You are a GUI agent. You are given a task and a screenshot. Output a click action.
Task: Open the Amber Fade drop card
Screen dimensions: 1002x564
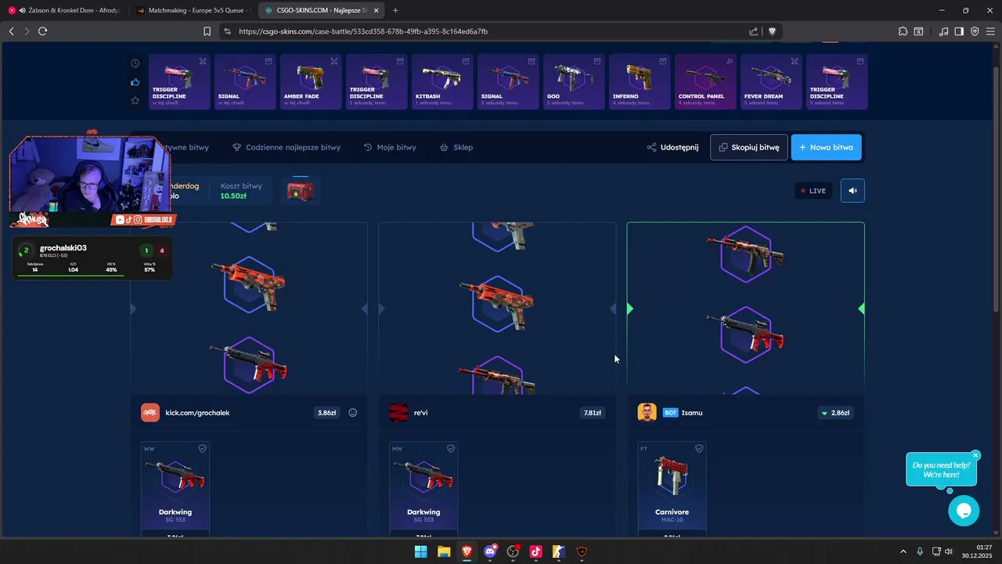pyautogui.click(x=310, y=81)
